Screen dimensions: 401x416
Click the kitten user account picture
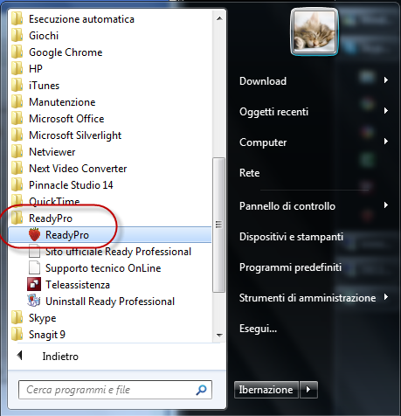point(315,31)
